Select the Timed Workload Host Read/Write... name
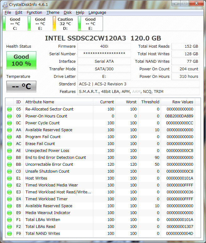Screen dimensions: 206x243 coord(58,192)
